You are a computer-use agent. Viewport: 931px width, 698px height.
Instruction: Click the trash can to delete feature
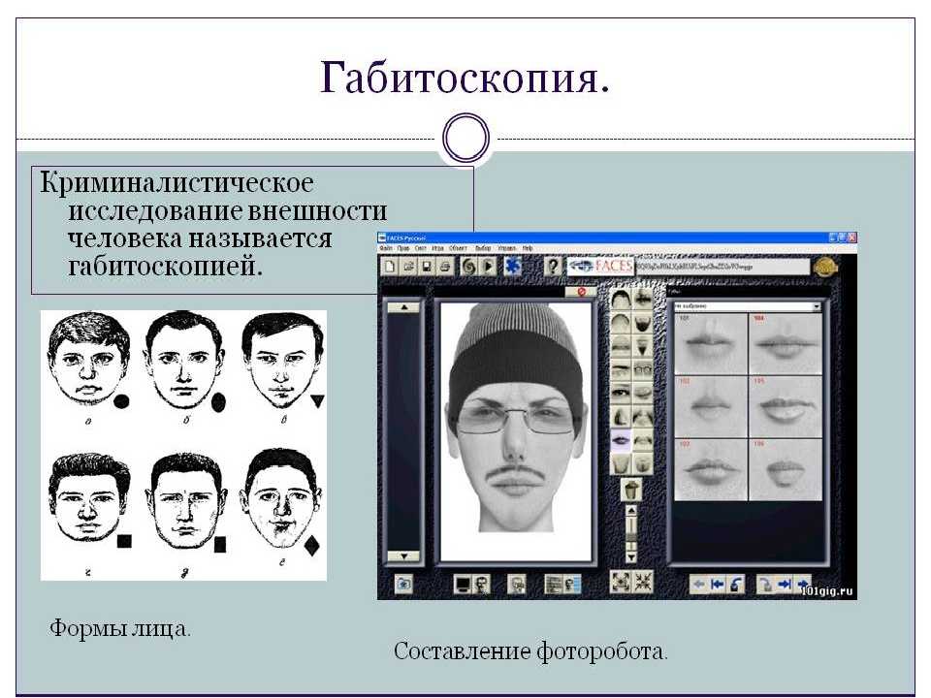pyautogui.click(x=630, y=490)
